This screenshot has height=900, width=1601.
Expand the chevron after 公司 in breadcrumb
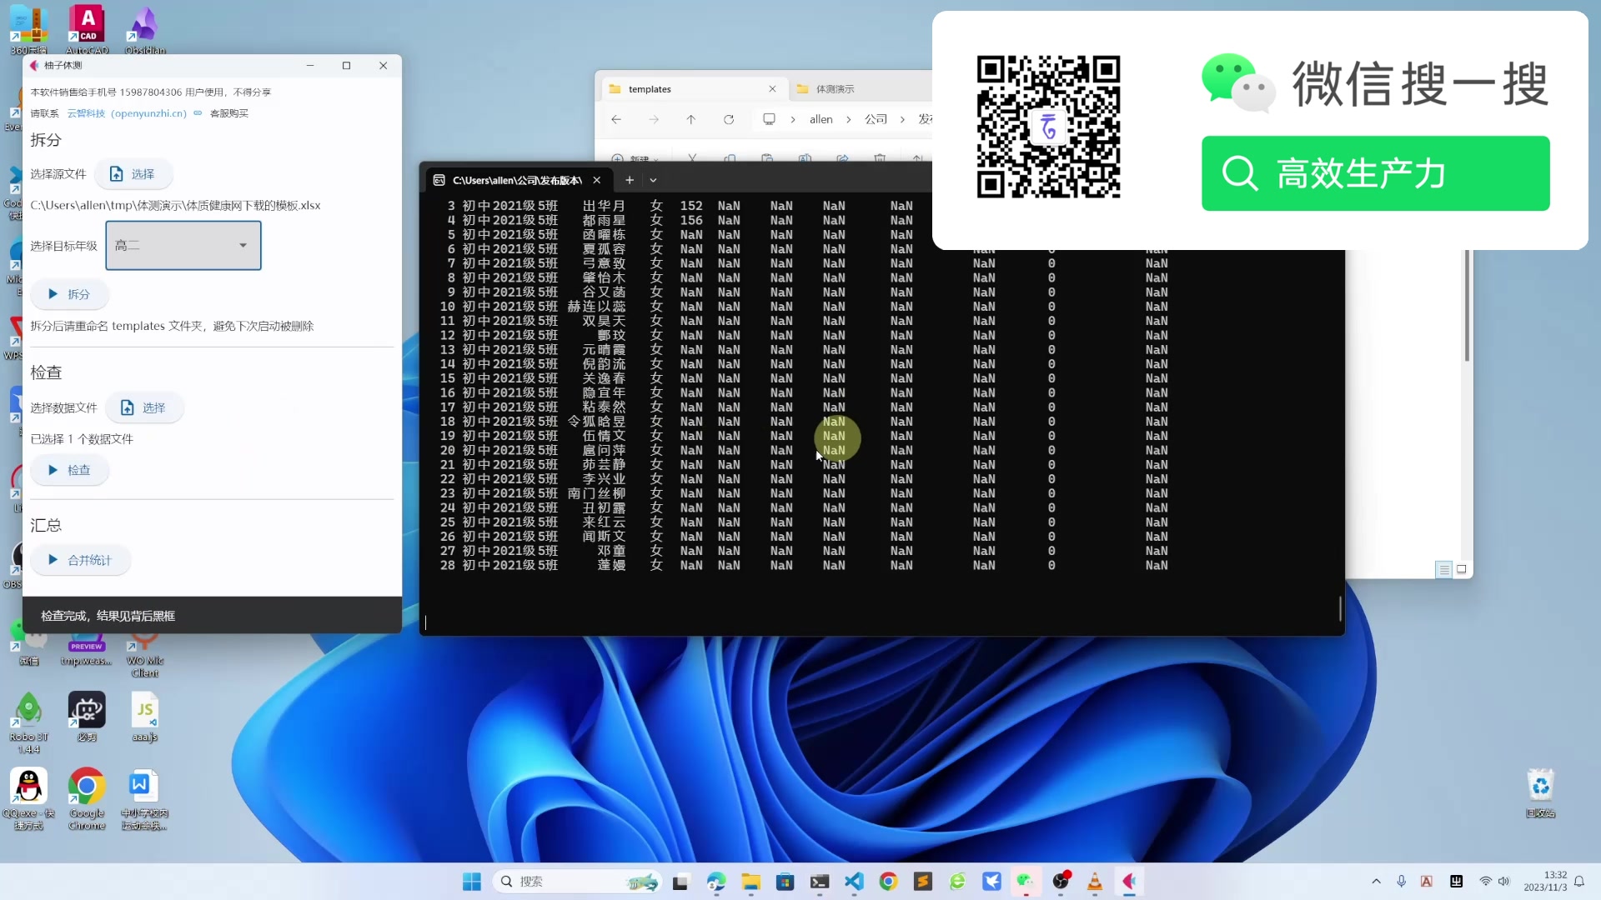[902, 119]
